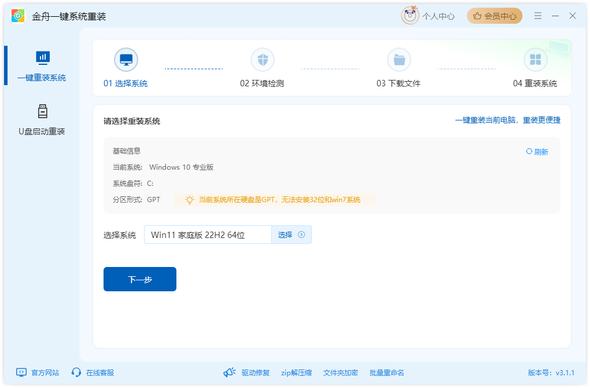Open the hamburger menu icon
Screen dimensions: 590x388
538,16
